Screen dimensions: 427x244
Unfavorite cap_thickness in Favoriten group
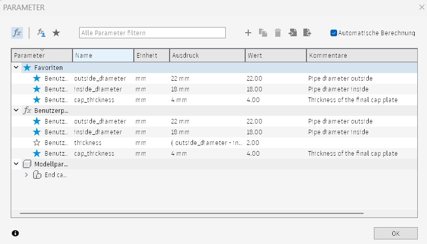coord(36,100)
